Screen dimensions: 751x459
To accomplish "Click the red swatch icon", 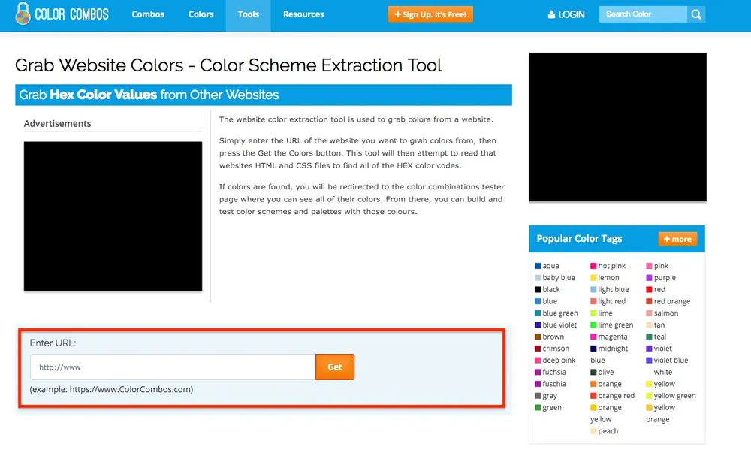I will 649,289.
